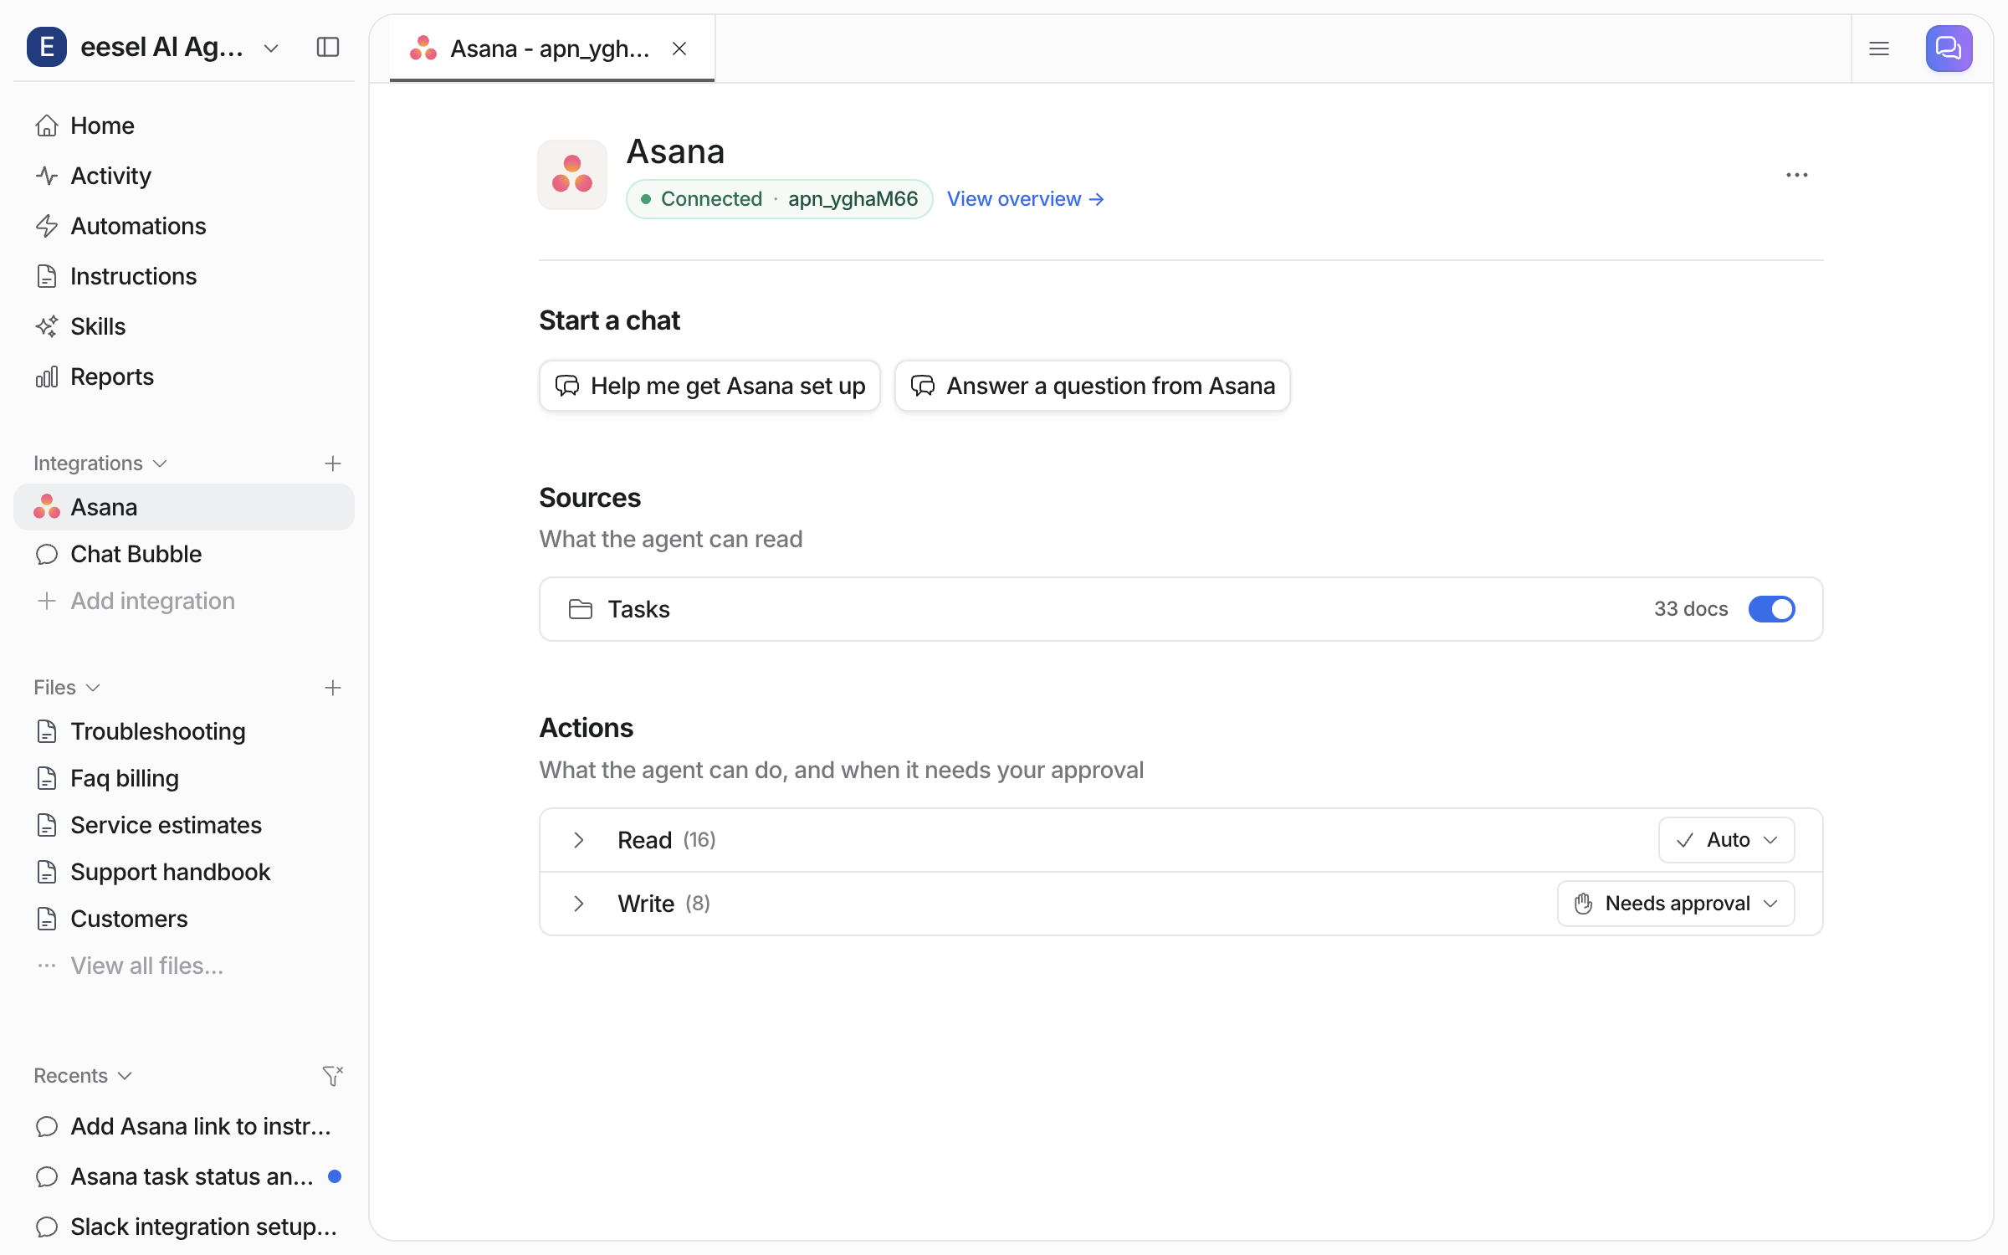Screen dimensions: 2008x1255
Task: Open the eesel AI Agent workspace switcher chevron
Action: pyautogui.click(x=271, y=48)
